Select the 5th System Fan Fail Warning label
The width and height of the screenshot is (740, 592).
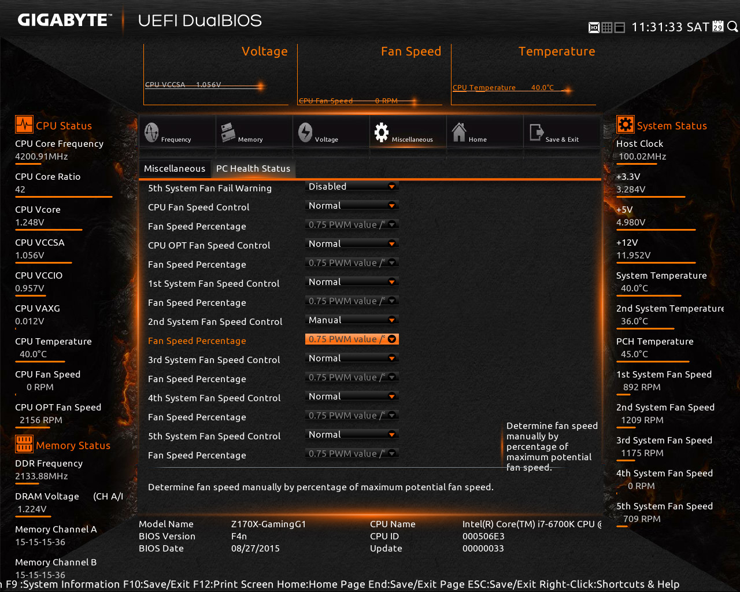[210, 188]
